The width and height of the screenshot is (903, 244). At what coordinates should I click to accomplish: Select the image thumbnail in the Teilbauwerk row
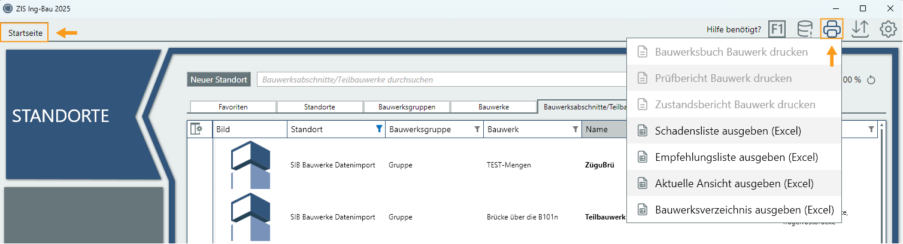250,216
